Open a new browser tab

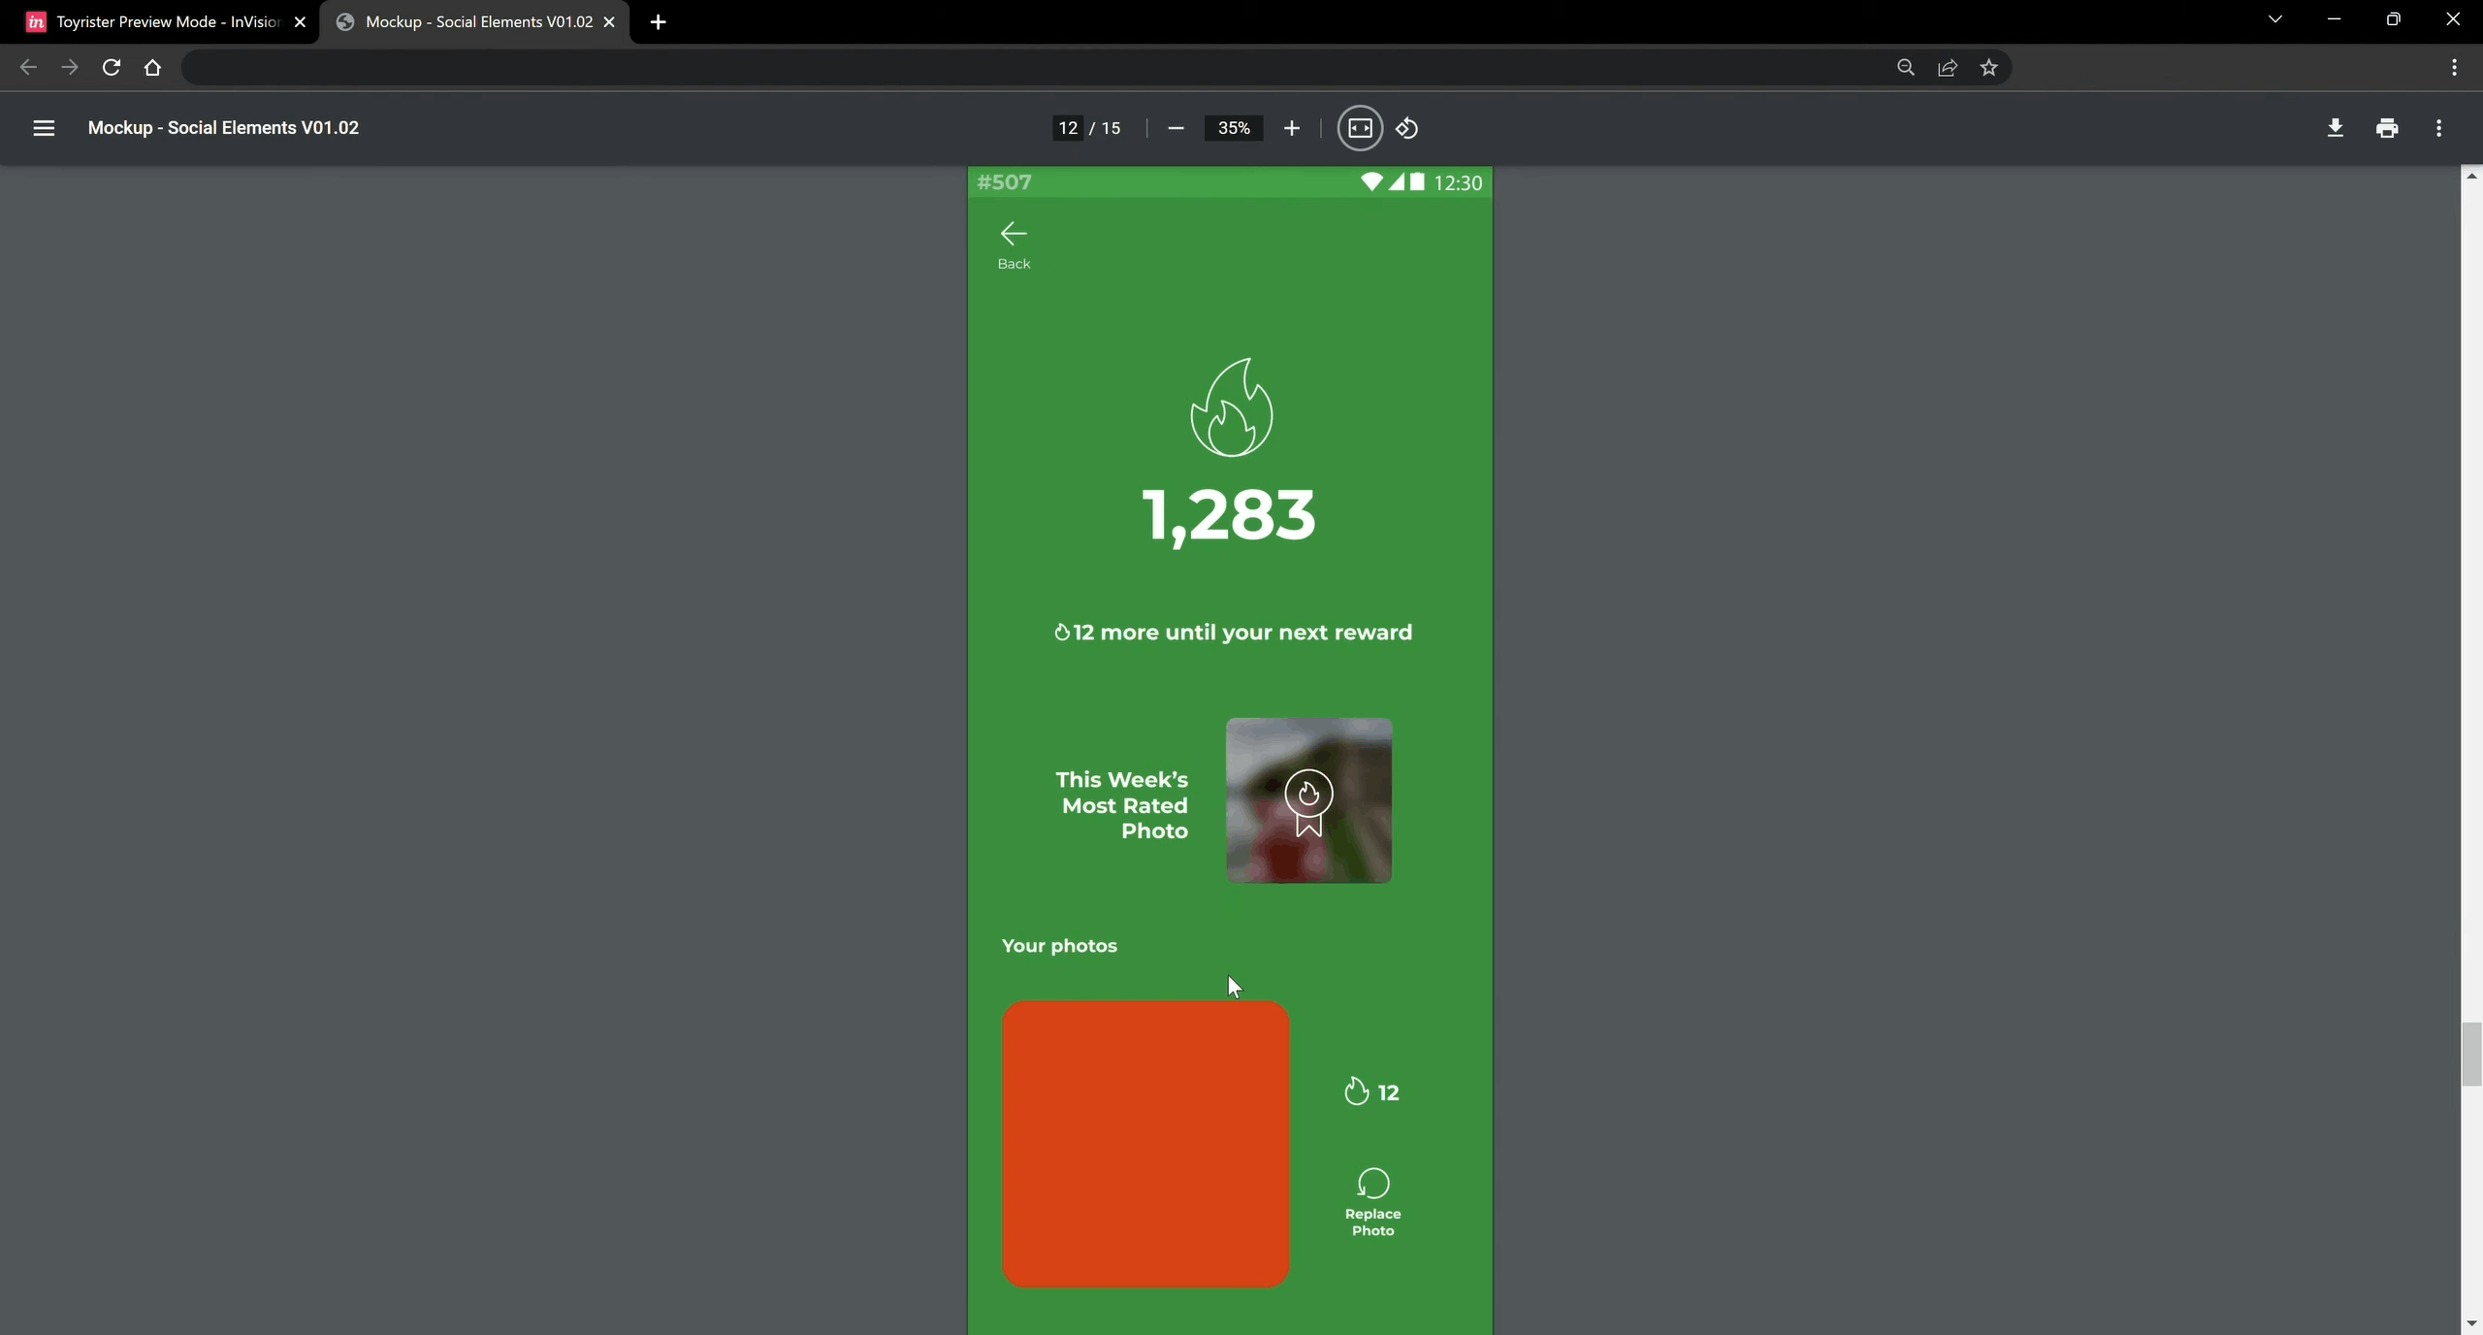[658, 21]
